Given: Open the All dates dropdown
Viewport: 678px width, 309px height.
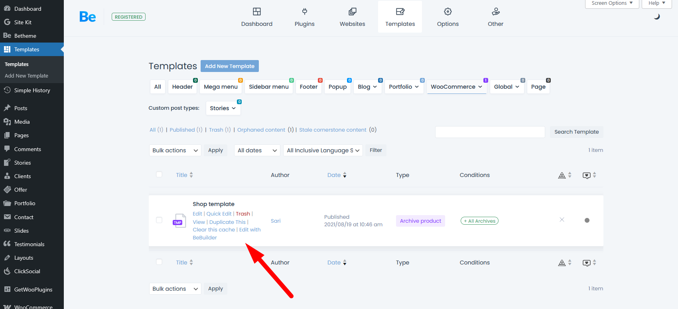Looking at the screenshot, I should point(257,150).
